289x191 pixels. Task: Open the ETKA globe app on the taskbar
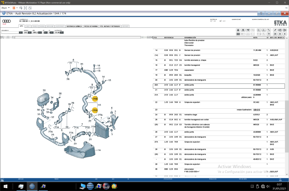pyautogui.click(x=32, y=186)
